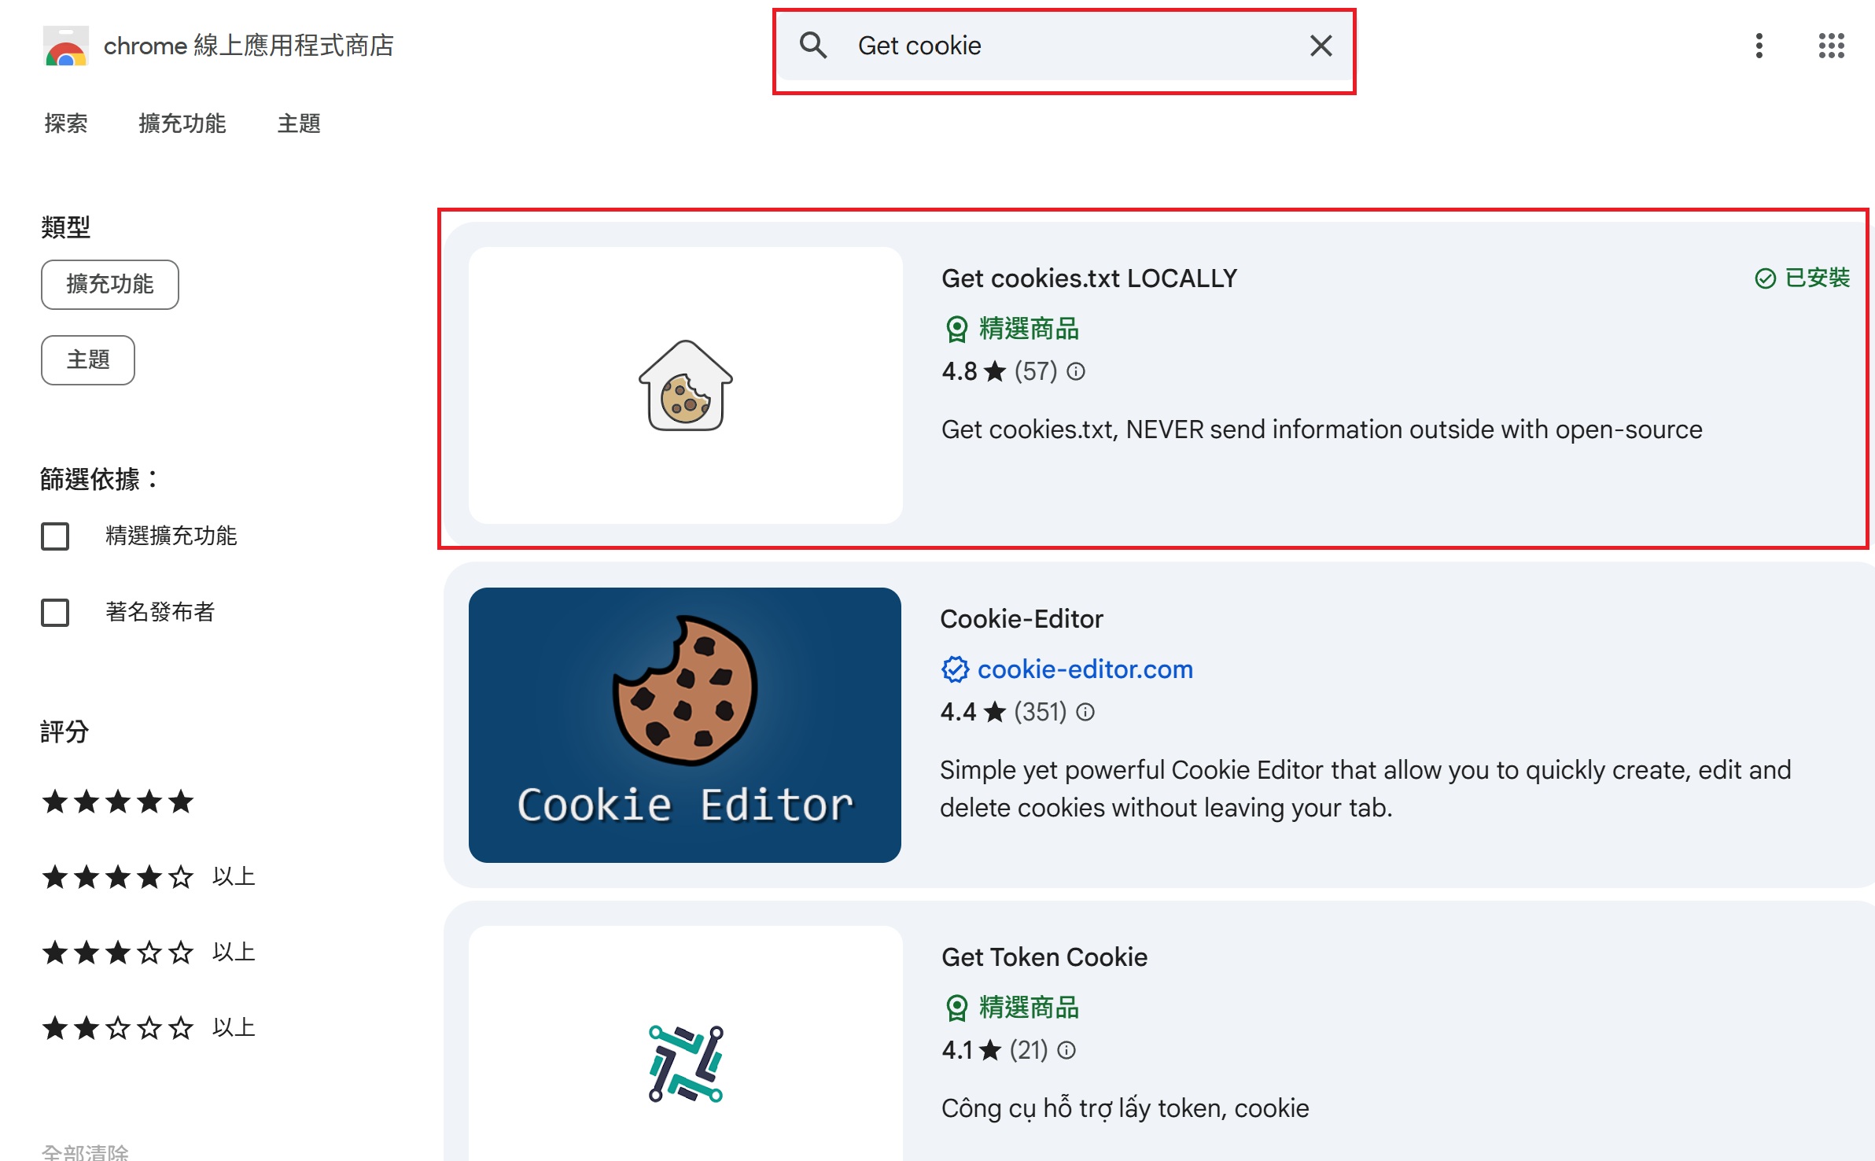Click the verified badge icon beside cookie-editor.com
Image resolution: width=1875 pixels, height=1161 pixels.
click(955, 669)
